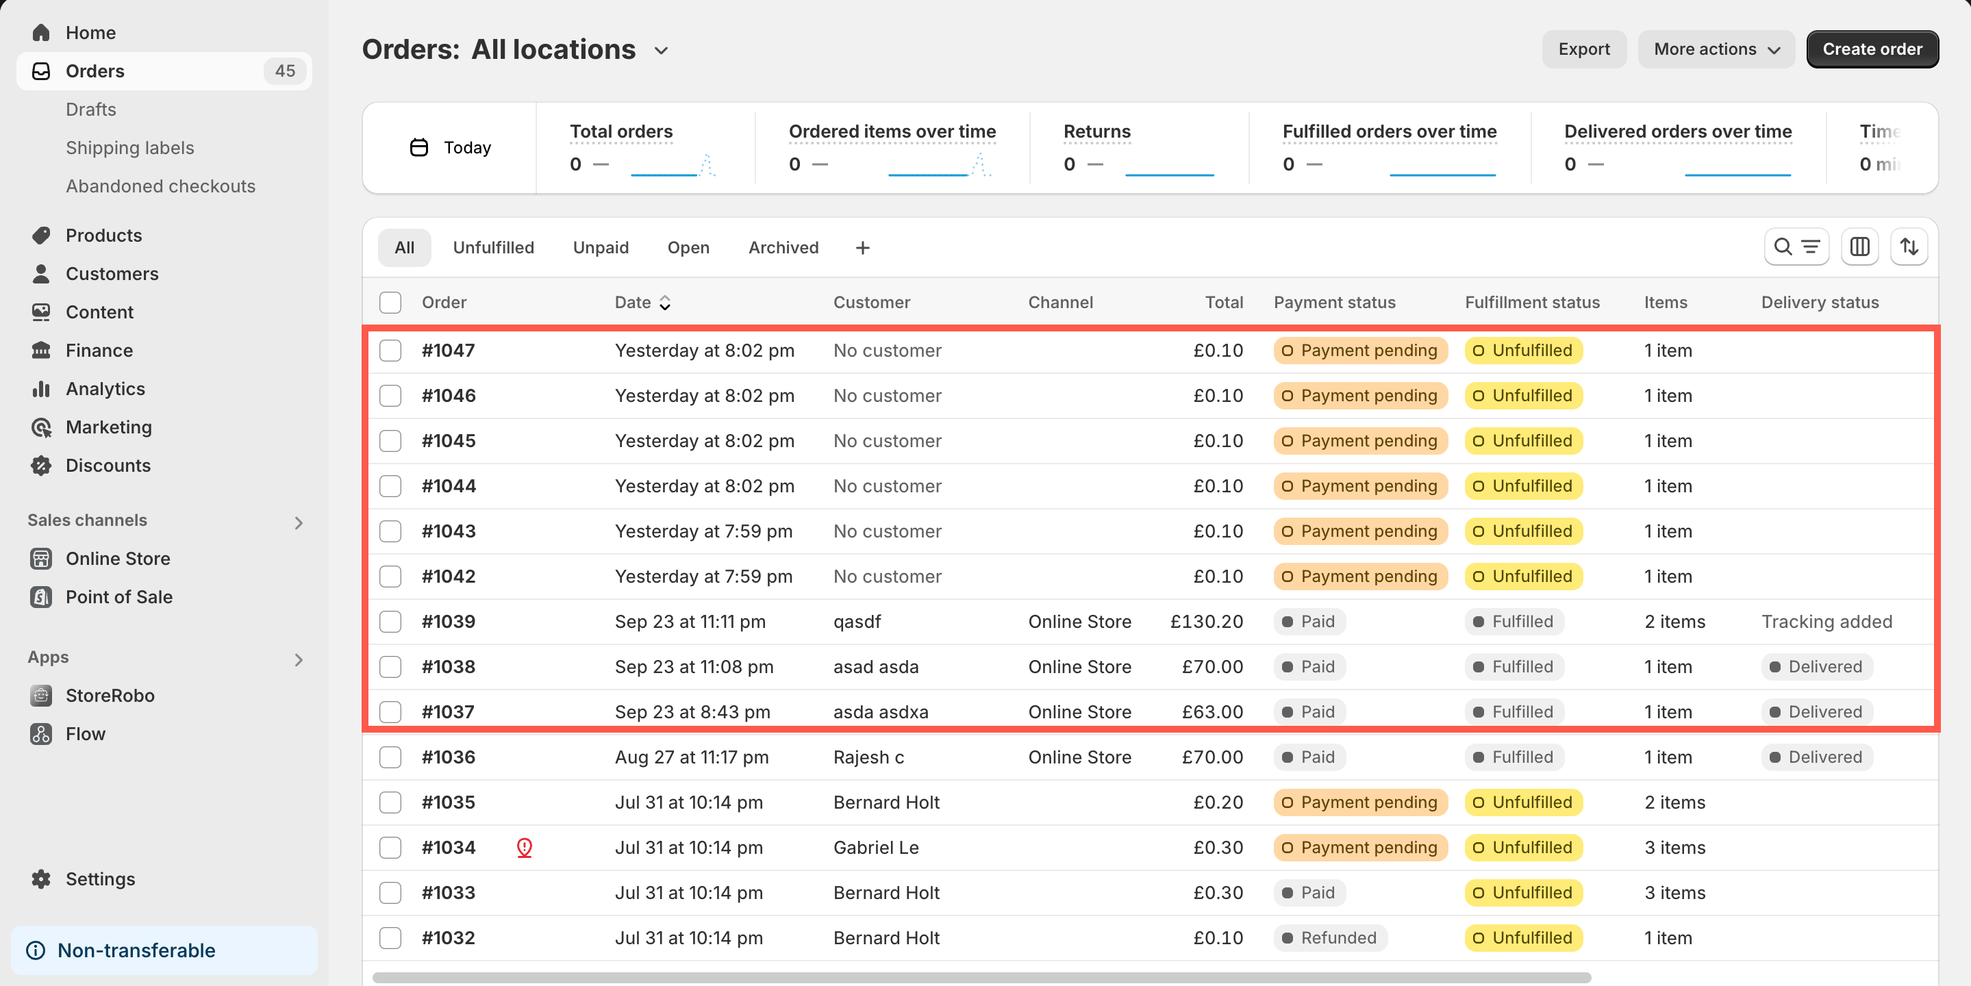Select order #1043 checkbox
1971x986 pixels.
click(x=390, y=531)
